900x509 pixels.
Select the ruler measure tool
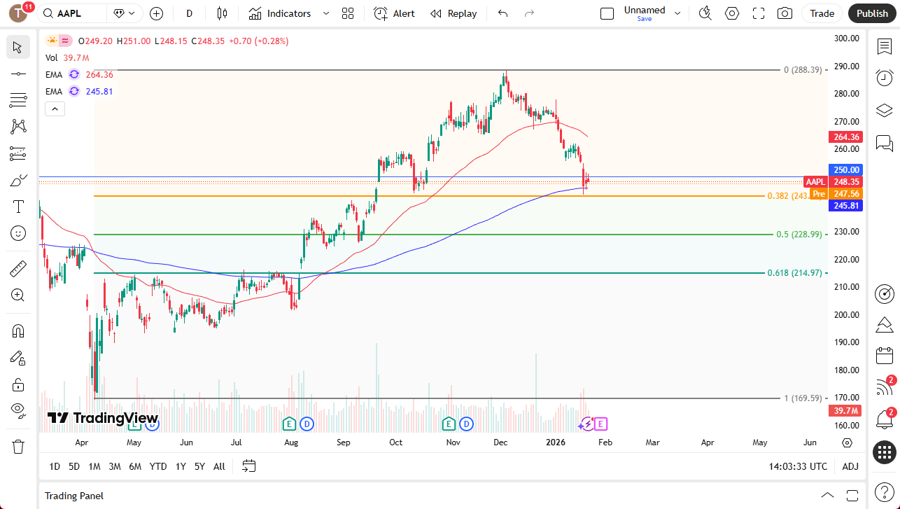[x=18, y=268]
